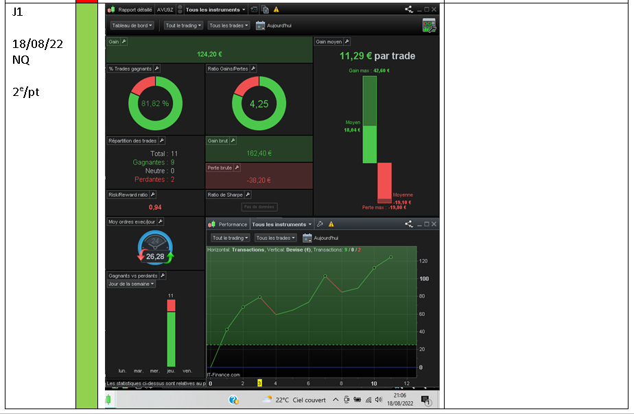Open the Tout le trading dropdown in Rapport détaillé
The height and width of the screenshot is (414, 634).
coord(183,25)
